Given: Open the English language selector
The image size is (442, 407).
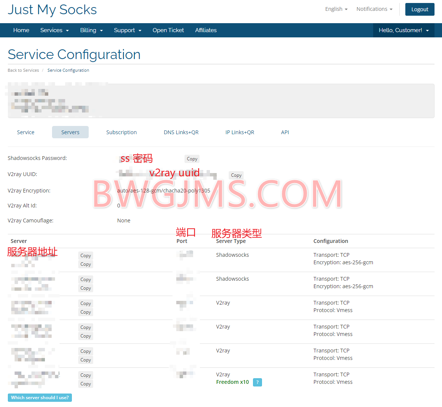Looking at the screenshot, I should (336, 9).
